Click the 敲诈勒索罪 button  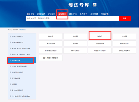tap(75, 51)
